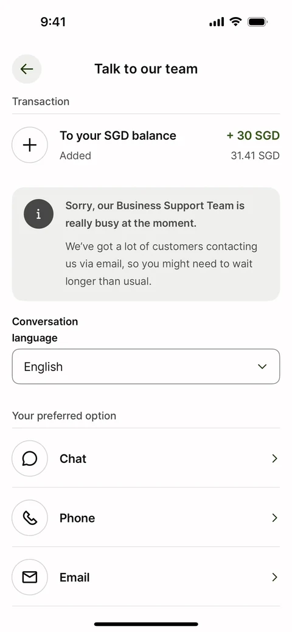Tap the cellular signal icon
This screenshot has width=292, height=632.
click(x=217, y=22)
